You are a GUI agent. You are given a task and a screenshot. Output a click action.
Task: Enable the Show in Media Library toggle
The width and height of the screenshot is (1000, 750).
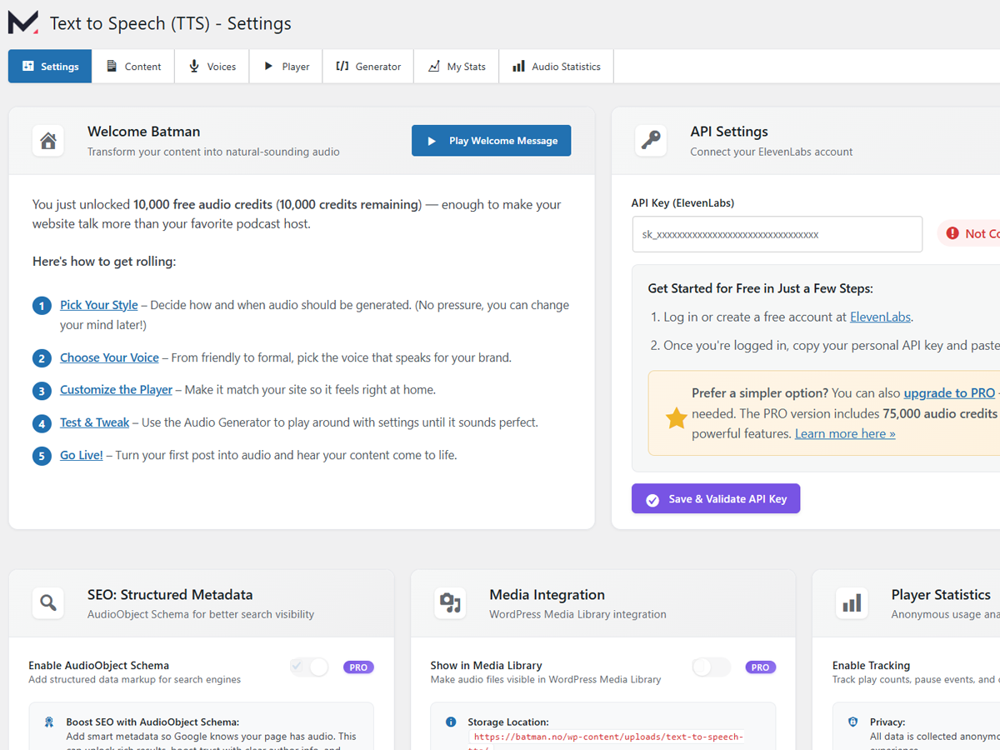pos(711,667)
